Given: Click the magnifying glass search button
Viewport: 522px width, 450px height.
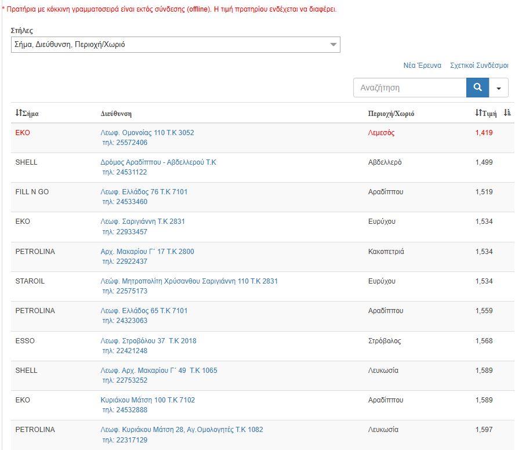Looking at the screenshot, I should [477, 88].
